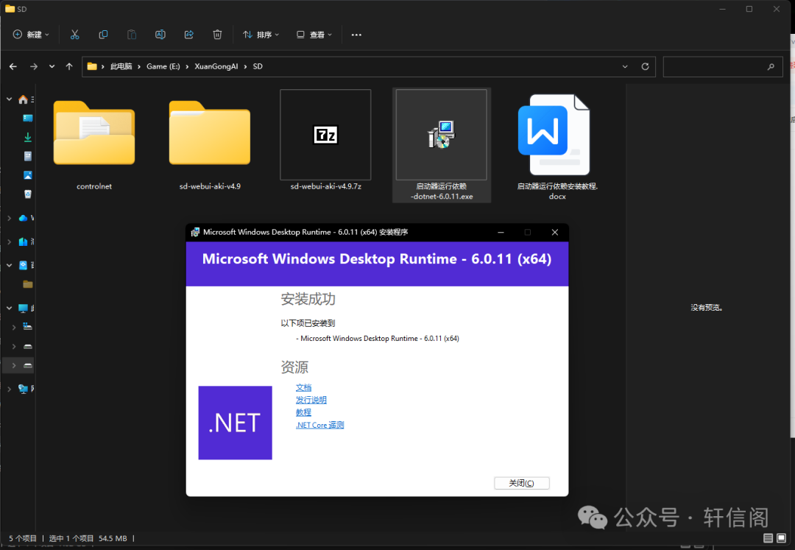Refresh the folder using the address bar icon
This screenshot has width=795, height=550.
click(x=645, y=66)
